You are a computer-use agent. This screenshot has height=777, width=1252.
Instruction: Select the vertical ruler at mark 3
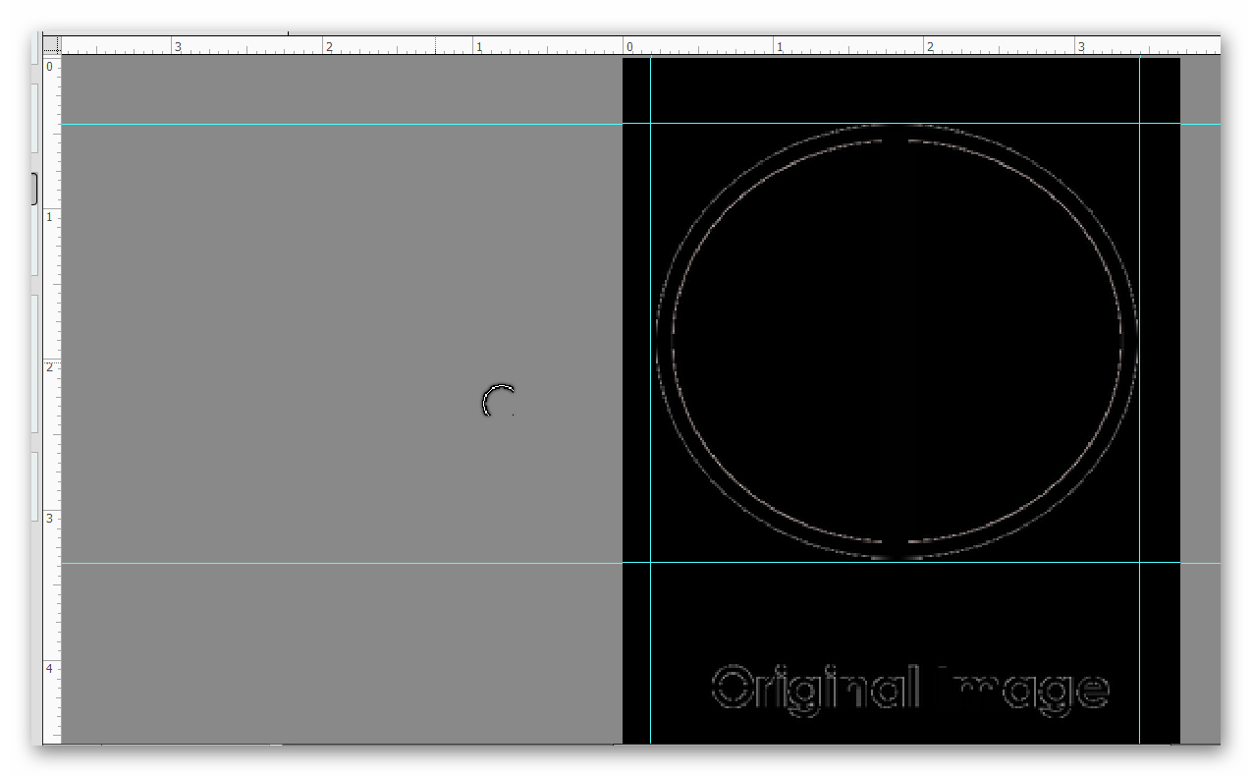tap(52, 516)
